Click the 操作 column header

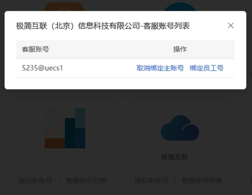(x=180, y=49)
